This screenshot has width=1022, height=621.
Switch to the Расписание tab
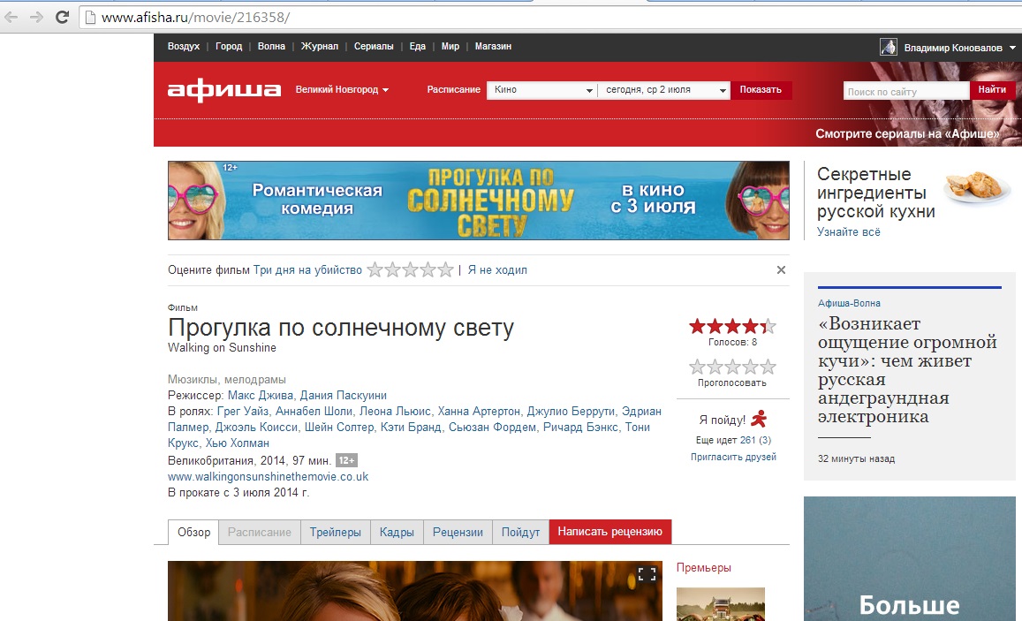260,533
